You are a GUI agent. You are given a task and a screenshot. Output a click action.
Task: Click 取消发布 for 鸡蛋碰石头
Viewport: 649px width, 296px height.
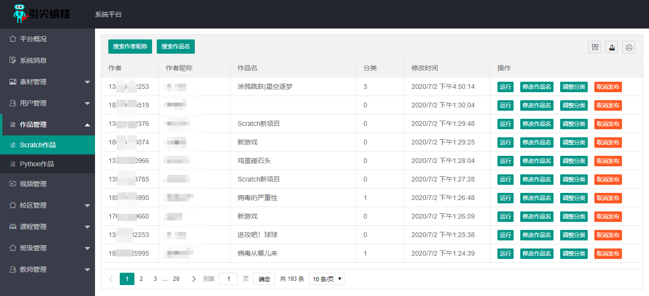tap(608, 161)
